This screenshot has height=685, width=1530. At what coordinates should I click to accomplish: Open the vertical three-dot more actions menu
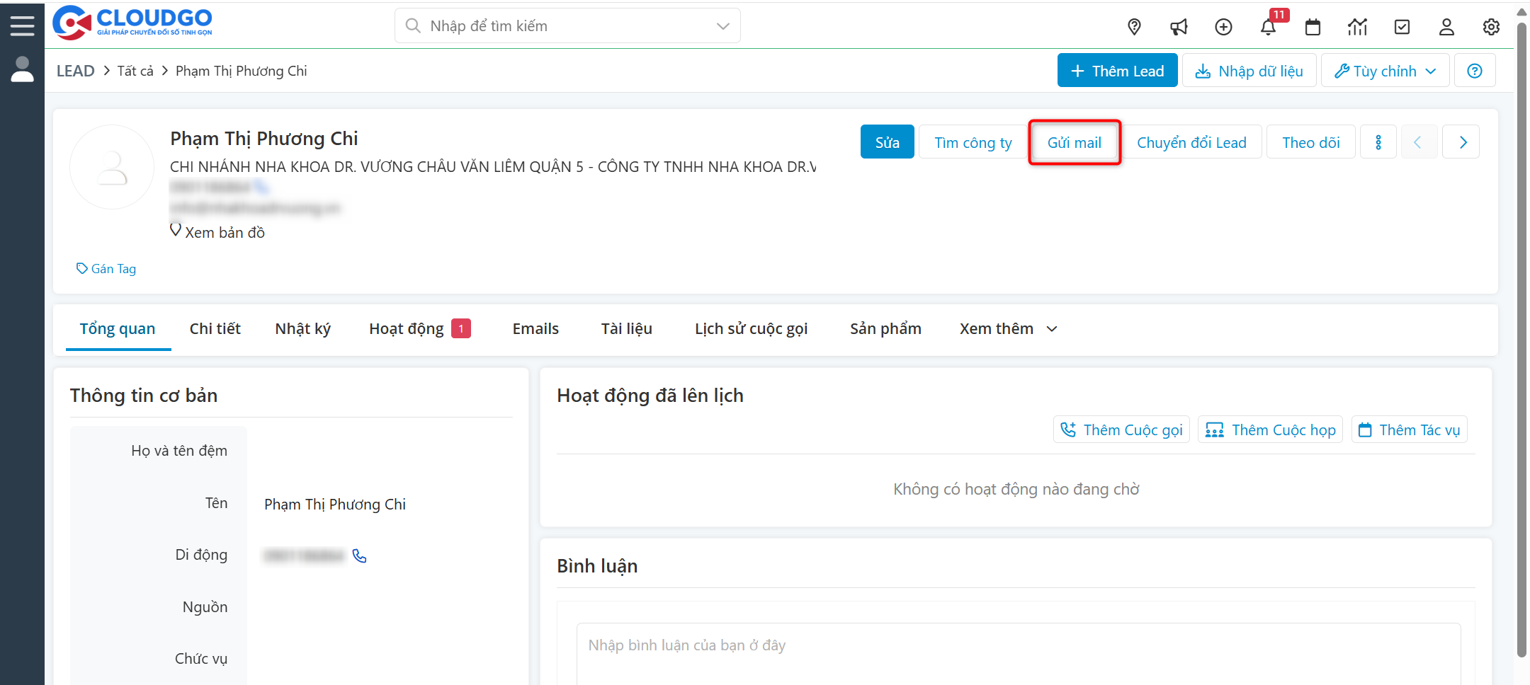coord(1378,142)
